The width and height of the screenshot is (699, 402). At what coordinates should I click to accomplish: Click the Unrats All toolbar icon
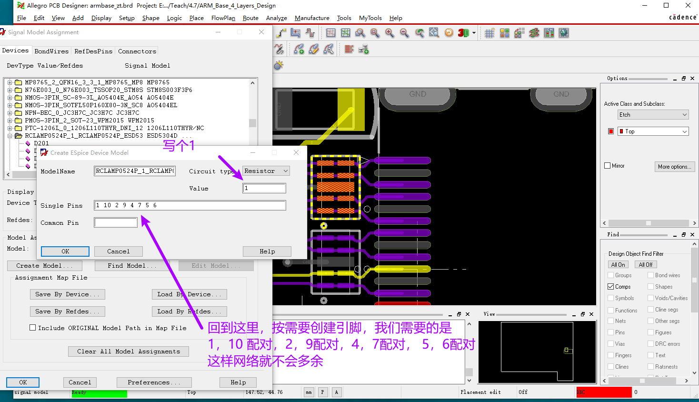tap(331, 33)
